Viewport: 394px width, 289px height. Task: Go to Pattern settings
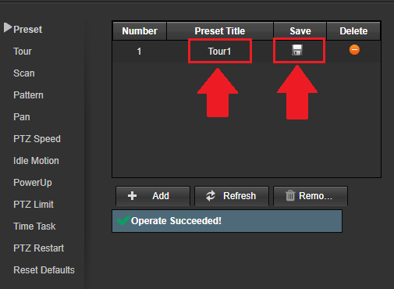pyautogui.click(x=28, y=95)
